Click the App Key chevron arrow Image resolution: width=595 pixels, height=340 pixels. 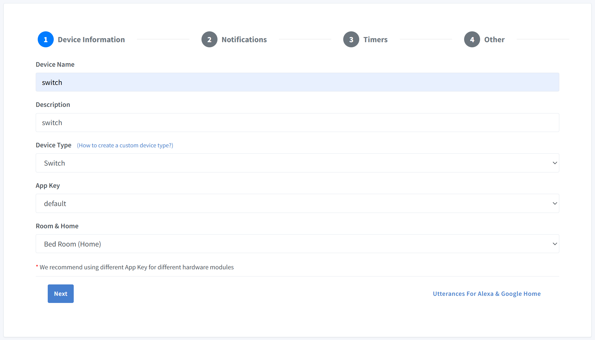pos(555,203)
